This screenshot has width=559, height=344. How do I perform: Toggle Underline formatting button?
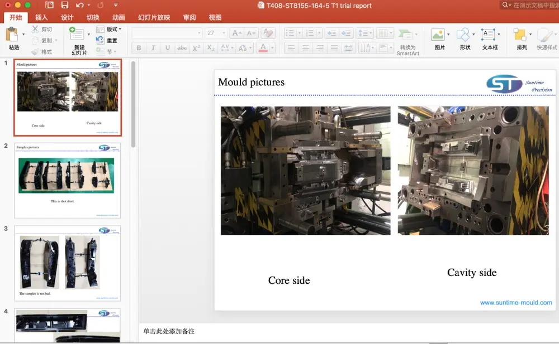point(167,48)
